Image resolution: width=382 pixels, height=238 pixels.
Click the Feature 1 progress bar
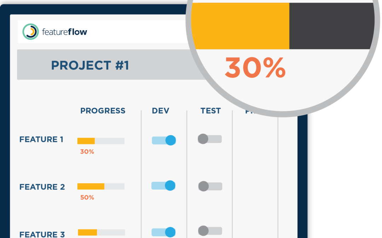tap(101, 141)
